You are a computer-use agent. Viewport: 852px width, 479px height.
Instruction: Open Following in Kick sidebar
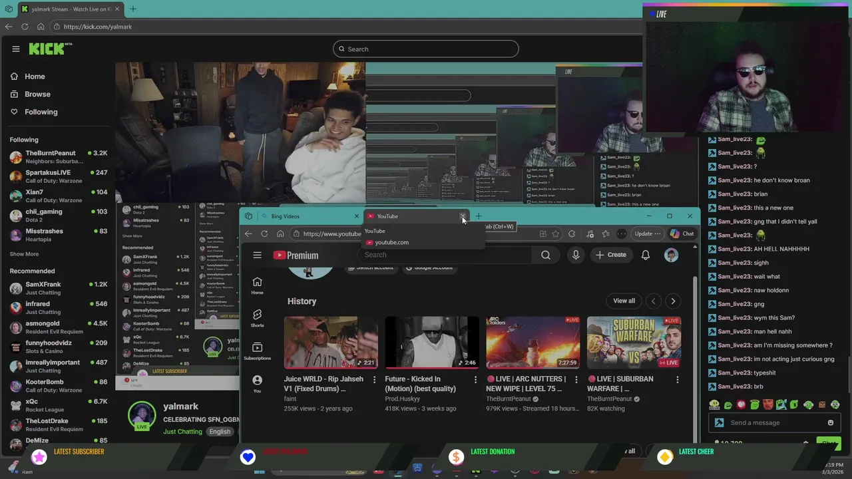41,112
